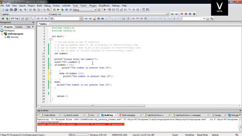Click DoxyBlocks line comment */< icon
The image size is (242, 136).
[17, 19]
